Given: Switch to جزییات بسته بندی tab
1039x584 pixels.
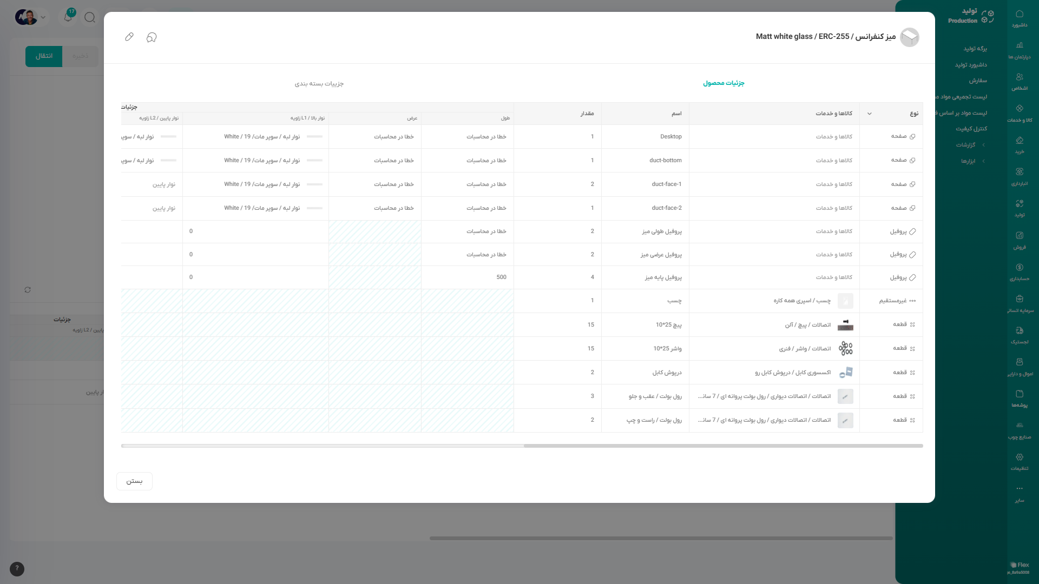Looking at the screenshot, I should coord(319,84).
